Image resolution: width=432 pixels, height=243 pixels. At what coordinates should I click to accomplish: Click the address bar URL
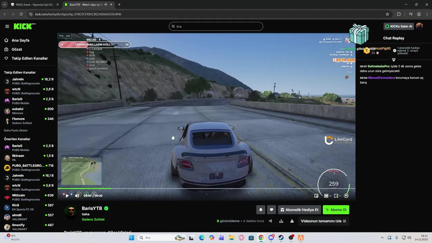[78, 14]
